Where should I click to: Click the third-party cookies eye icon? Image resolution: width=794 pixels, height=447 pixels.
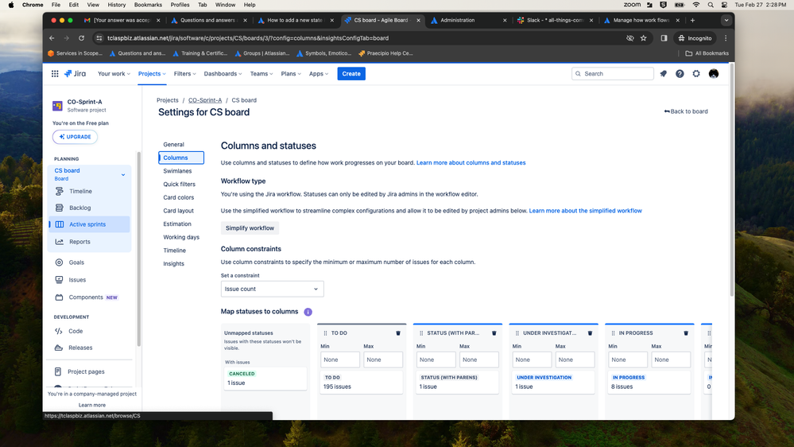[630, 38]
